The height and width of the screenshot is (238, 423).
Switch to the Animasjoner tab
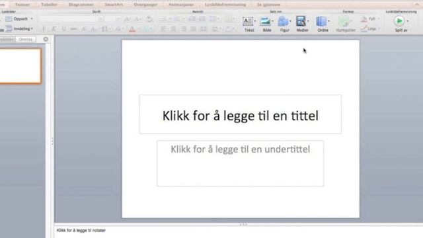[x=181, y=5]
